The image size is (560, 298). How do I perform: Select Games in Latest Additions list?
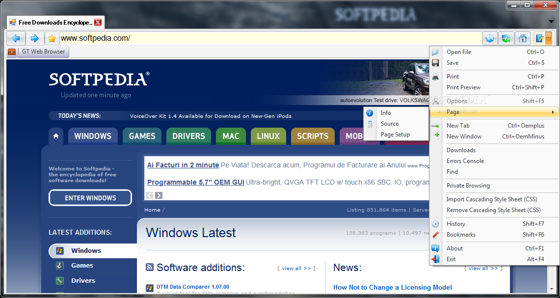click(x=82, y=266)
